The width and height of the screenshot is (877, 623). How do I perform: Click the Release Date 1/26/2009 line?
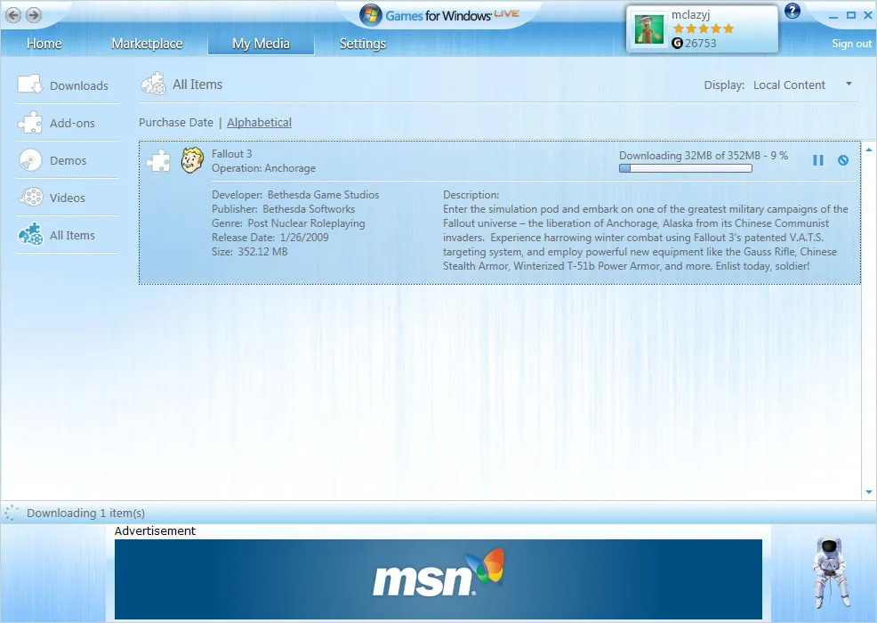click(x=270, y=238)
